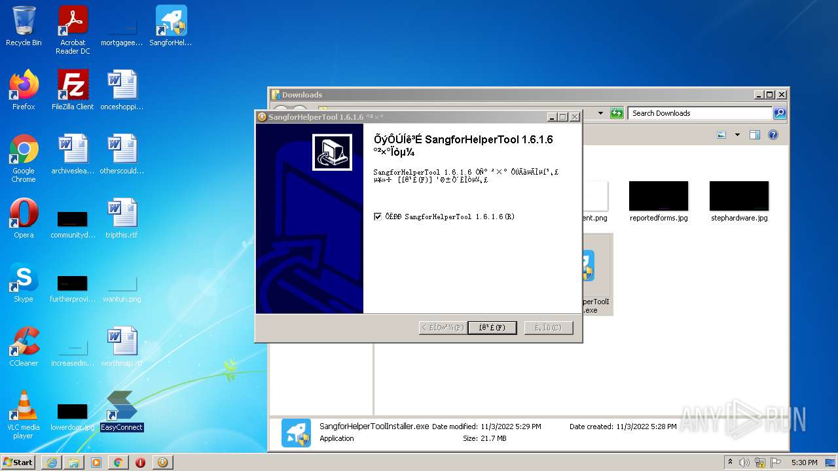Toggle the preview pane in Downloads
The width and height of the screenshot is (838, 471).
click(754, 135)
